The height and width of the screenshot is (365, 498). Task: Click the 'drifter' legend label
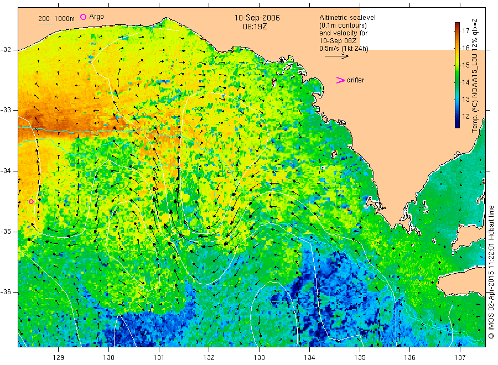(x=355, y=80)
